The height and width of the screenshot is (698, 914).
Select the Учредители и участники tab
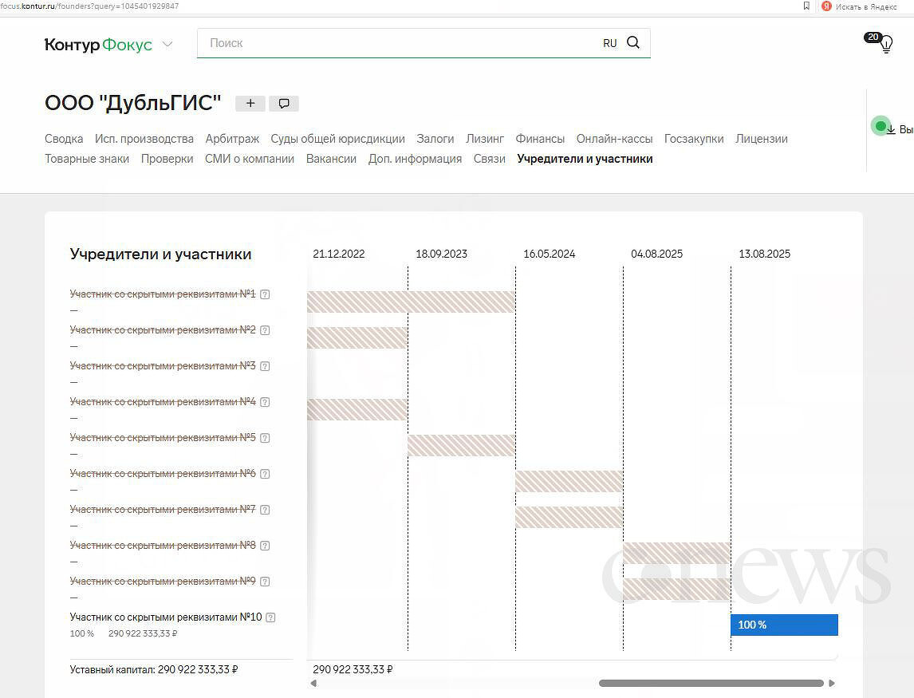pyautogui.click(x=585, y=159)
